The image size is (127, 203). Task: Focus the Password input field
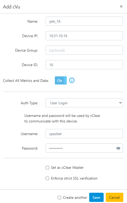point(81,148)
